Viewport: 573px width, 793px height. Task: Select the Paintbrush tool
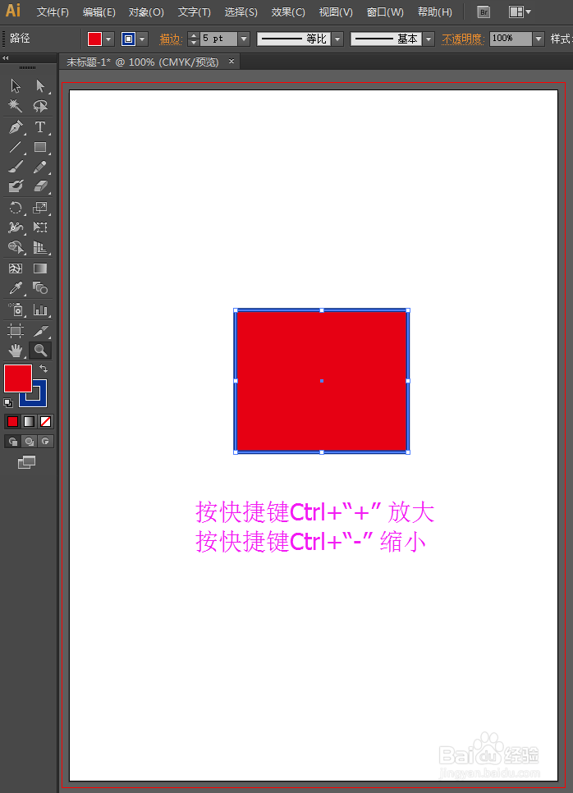[x=16, y=167]
